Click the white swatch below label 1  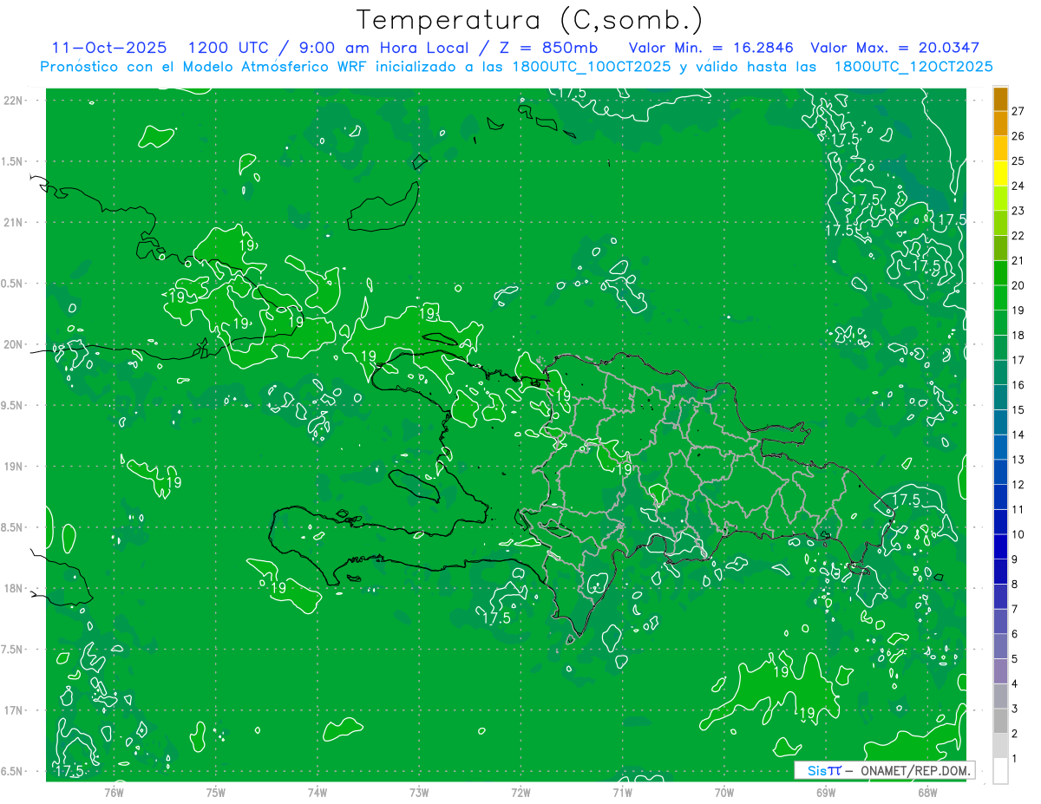pyautogui.click(x=1000, y=771)
